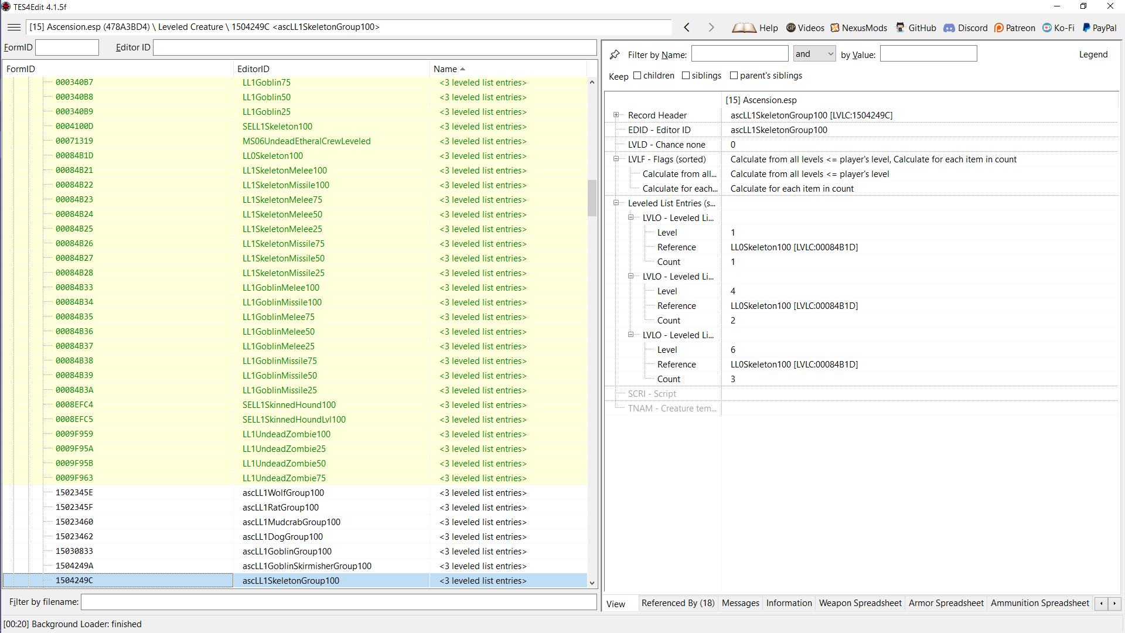Screen dimensions: 1125x633
Task: Navigate back with left arrow
Action: pyautogui.click(x=687, y=28)
